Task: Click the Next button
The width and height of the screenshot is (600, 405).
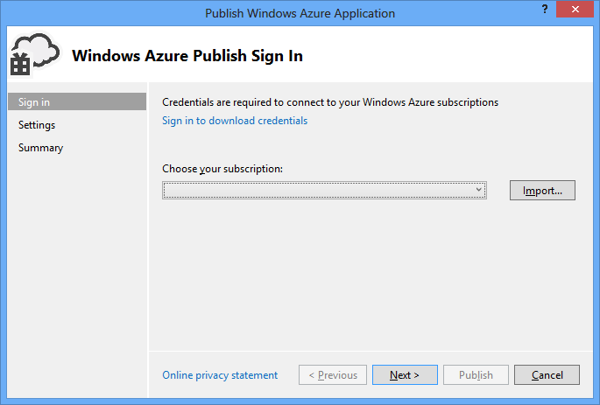Action: [405, 374]
